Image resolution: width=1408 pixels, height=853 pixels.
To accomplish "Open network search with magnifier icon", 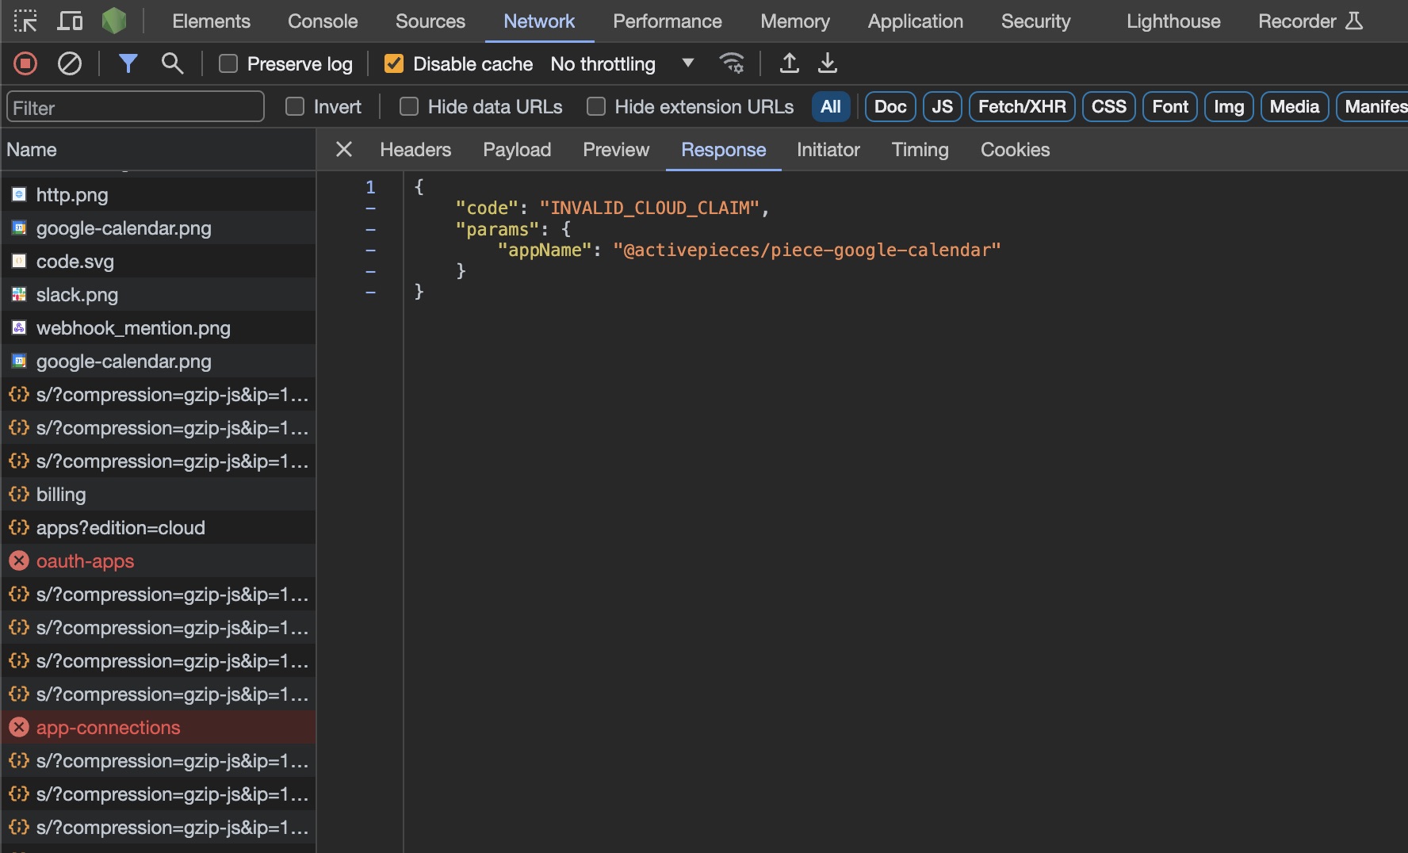I will 172,63.
